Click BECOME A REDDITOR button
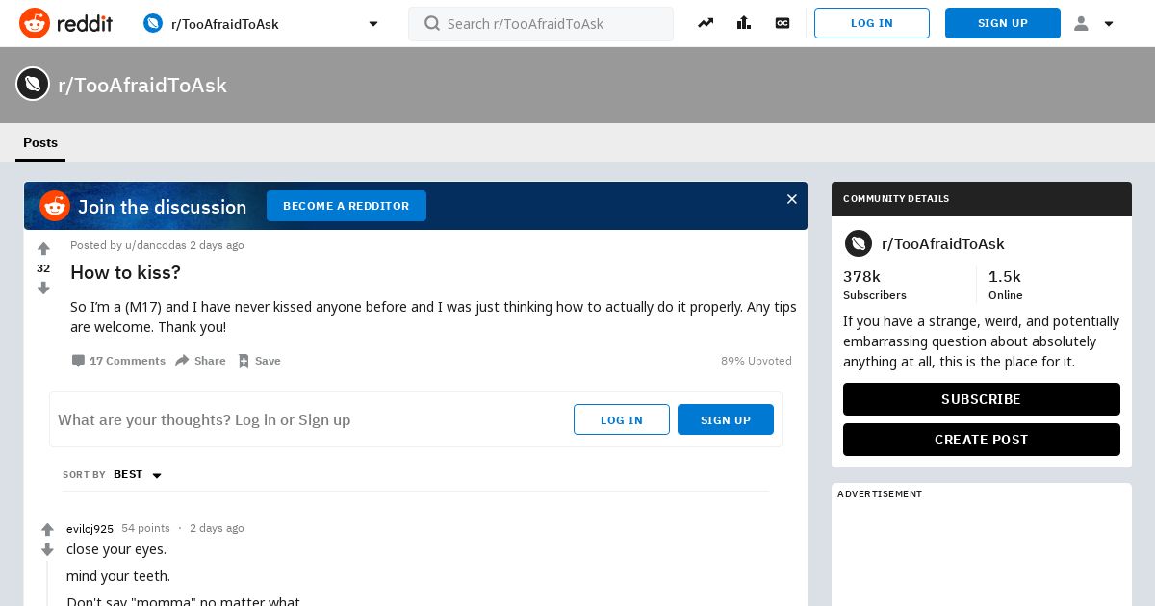This screenshot has width=1155, height=606. coord(346,206)
